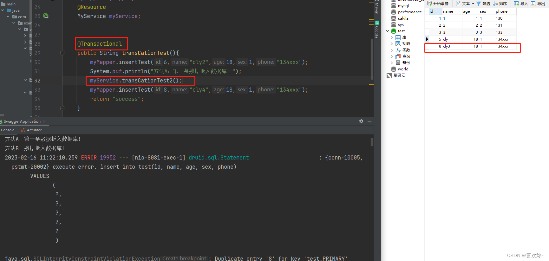Click the 查询 query icon
Viewport: 549px width, 261px height.
(x=398, y=56)
